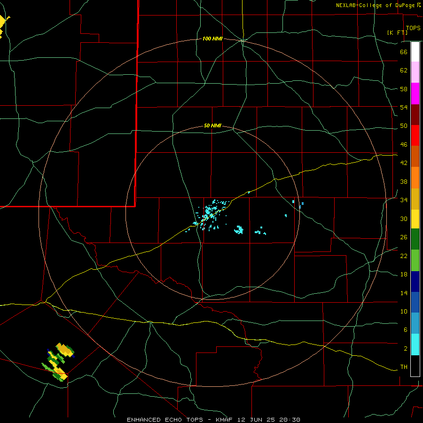The width and height of the screenshot is (423, 423).
Task: Click the round cyan echo blob east of center
Action: point(239,230)
